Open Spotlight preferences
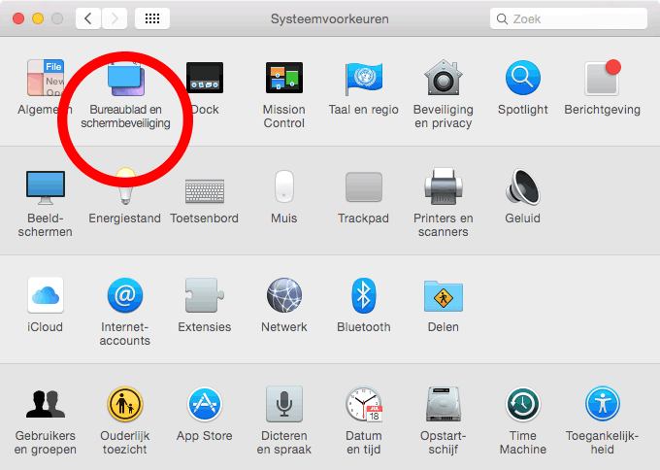The image size is (660, 470). click(522, 80)
